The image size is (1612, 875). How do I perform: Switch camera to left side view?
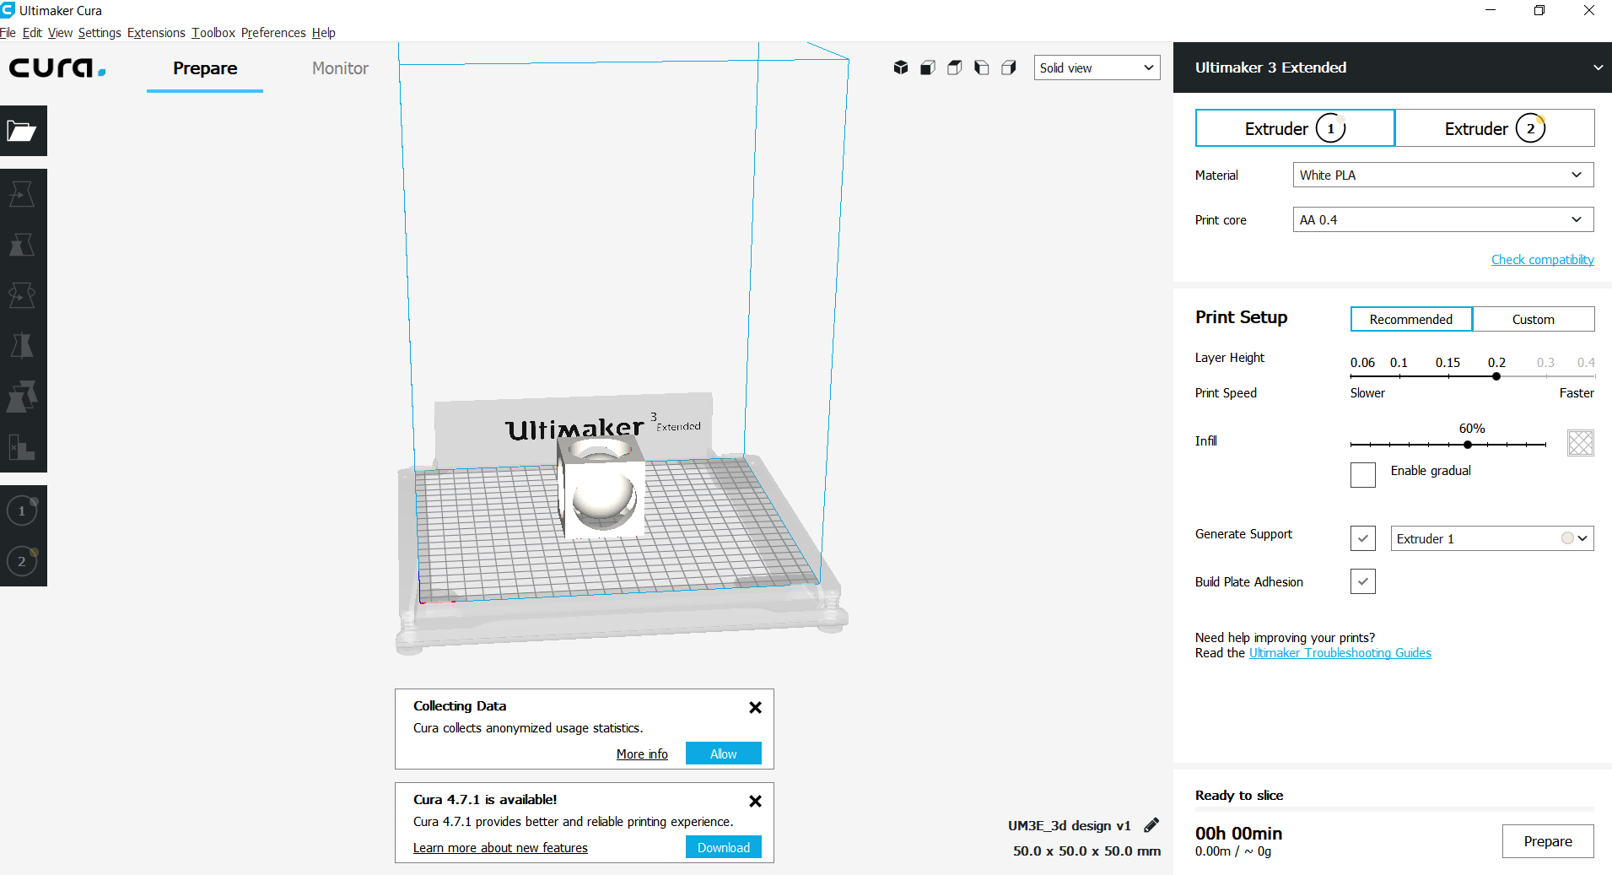coord(982,68)
